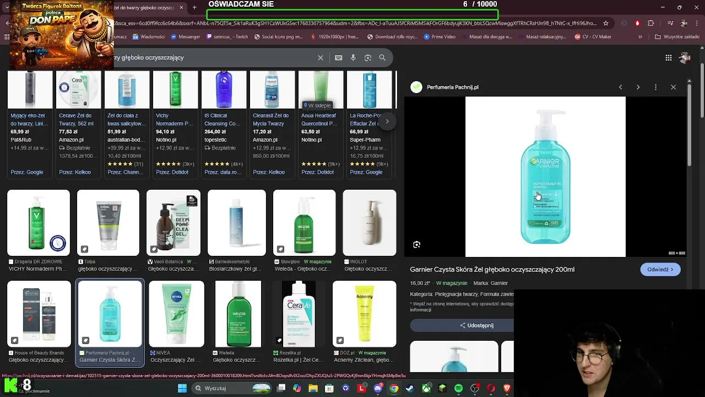Open the Wszystkie zakładki bookmarks folder
Viewport: 705px width, 397px height.
point(677,37)
